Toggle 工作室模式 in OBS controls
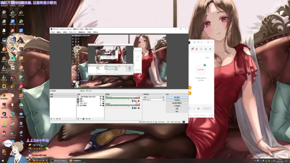Image resolution: width=290 pixels, height=163 pixels. pyautogui.click(x=177, y=106)
